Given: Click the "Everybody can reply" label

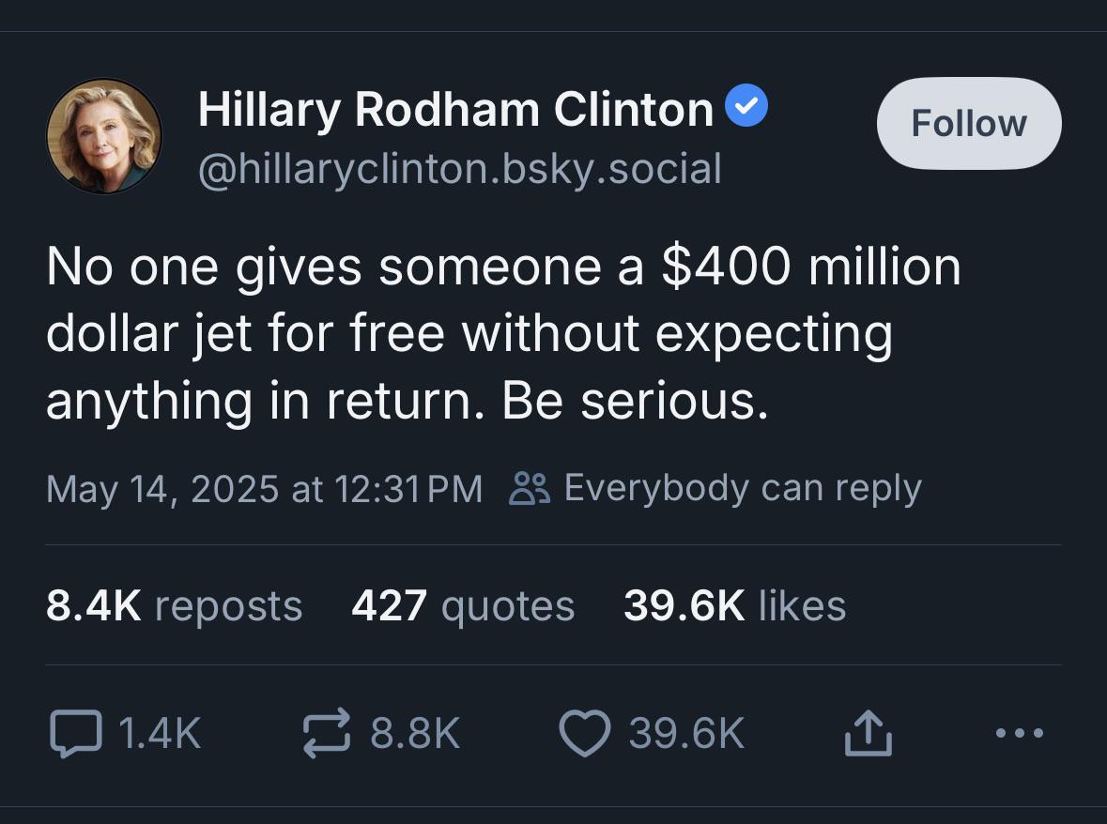Looking at the screenshot, I should (x=742, y=488).
